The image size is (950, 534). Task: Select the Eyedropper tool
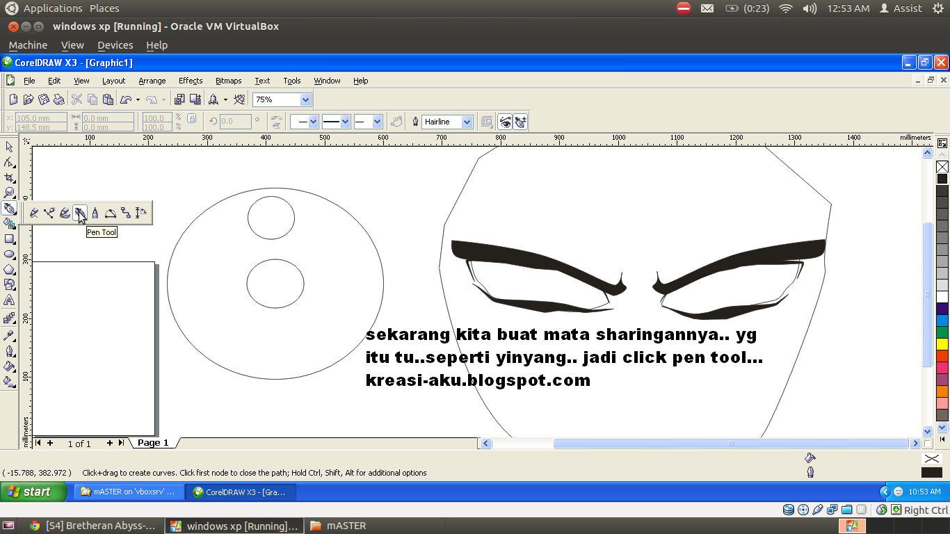click(9, 335)
